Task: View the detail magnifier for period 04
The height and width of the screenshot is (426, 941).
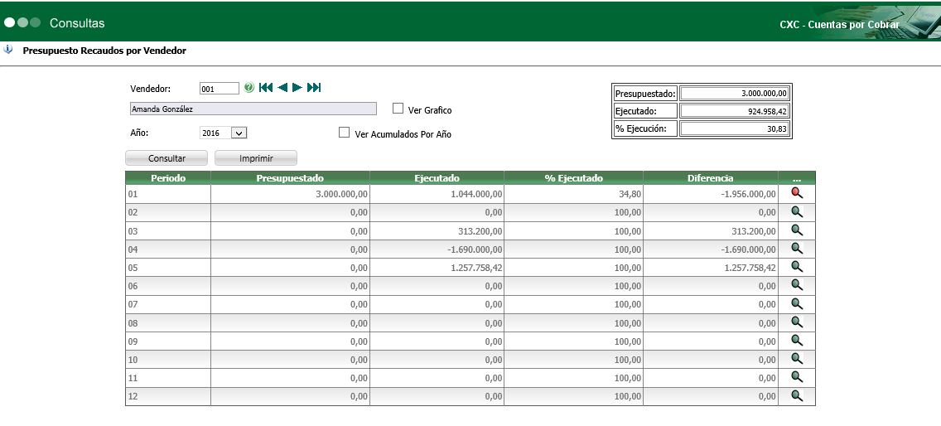Action: point(797,248)
